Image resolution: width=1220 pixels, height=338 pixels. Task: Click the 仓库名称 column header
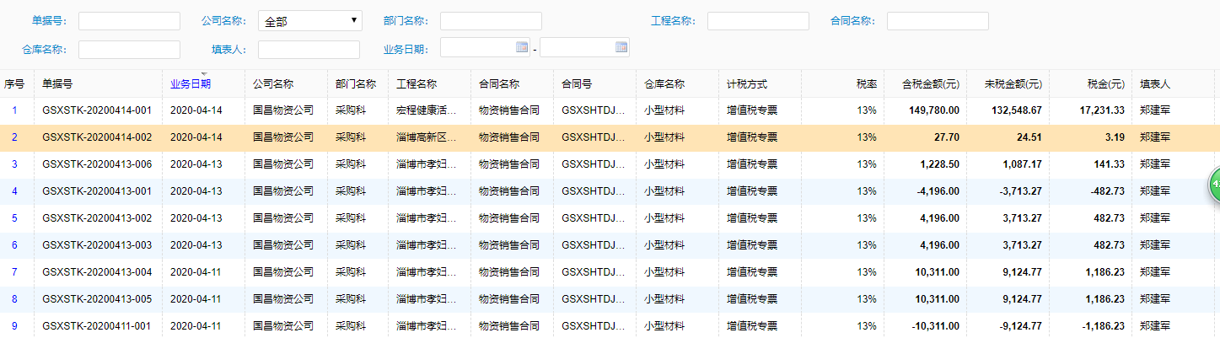click(664, 84)
